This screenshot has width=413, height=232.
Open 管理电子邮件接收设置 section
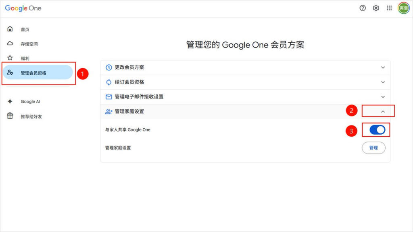[382, 96]
